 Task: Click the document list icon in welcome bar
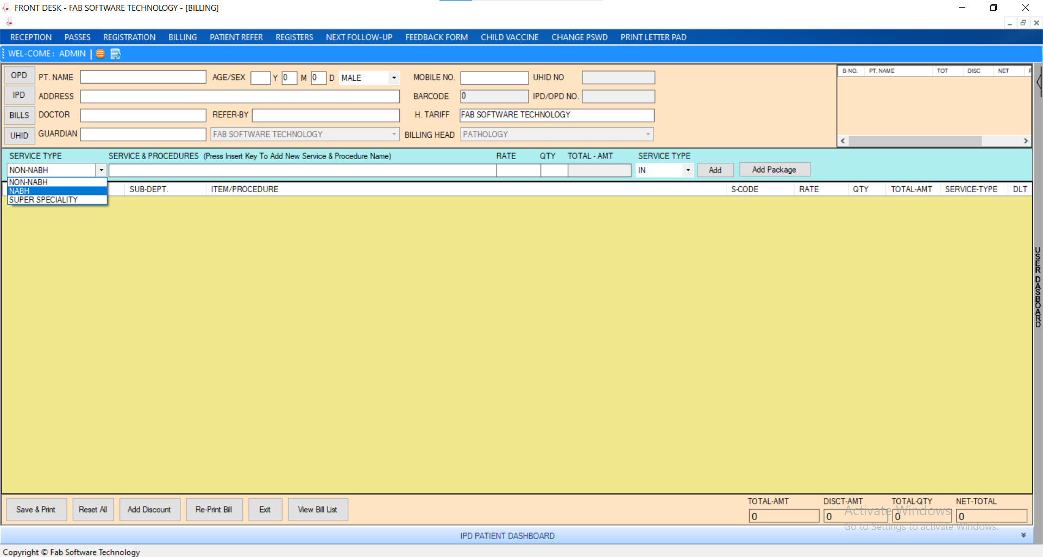coord(115,54)
